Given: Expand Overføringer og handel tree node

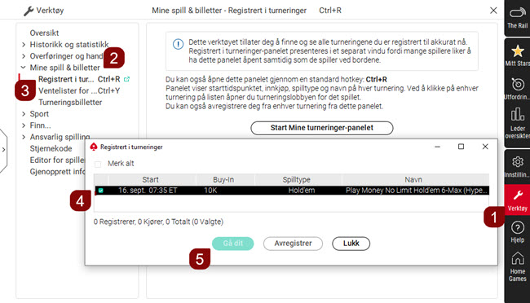Looking at the screenshot, I should tap(24, 56).
